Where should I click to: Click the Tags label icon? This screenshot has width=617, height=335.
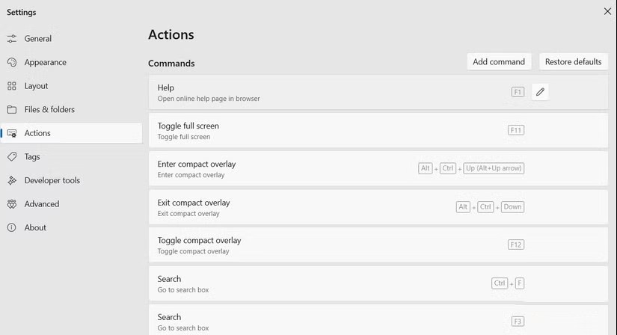pos(12,157)
